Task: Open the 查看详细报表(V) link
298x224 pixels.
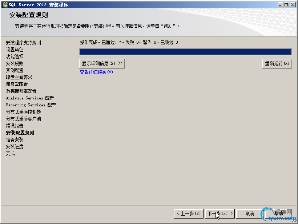Action: tap(97, 72)
